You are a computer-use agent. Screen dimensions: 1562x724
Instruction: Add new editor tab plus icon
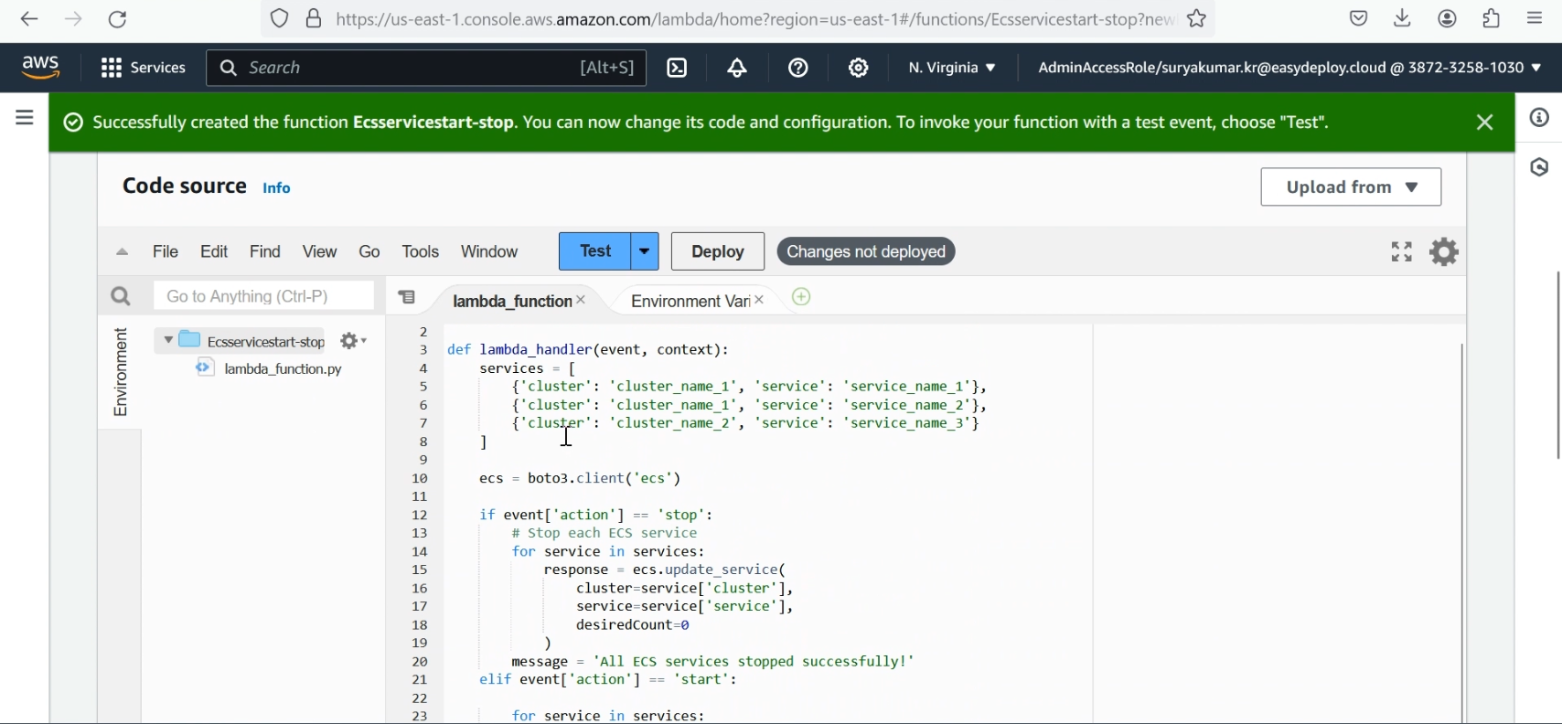(x=801, y=297)
